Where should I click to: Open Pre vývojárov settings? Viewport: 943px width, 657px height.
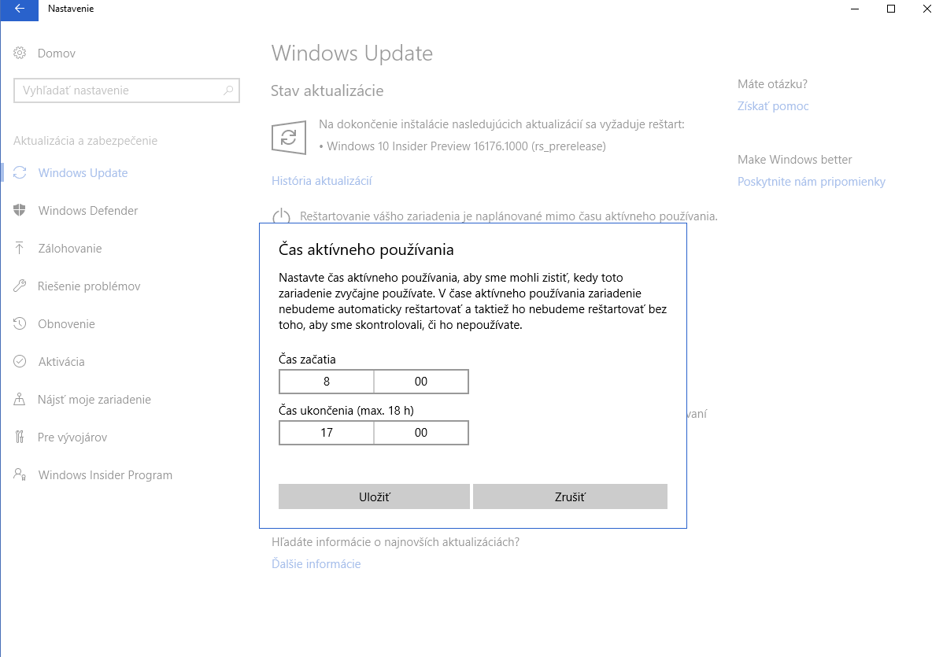click(72, 437)
